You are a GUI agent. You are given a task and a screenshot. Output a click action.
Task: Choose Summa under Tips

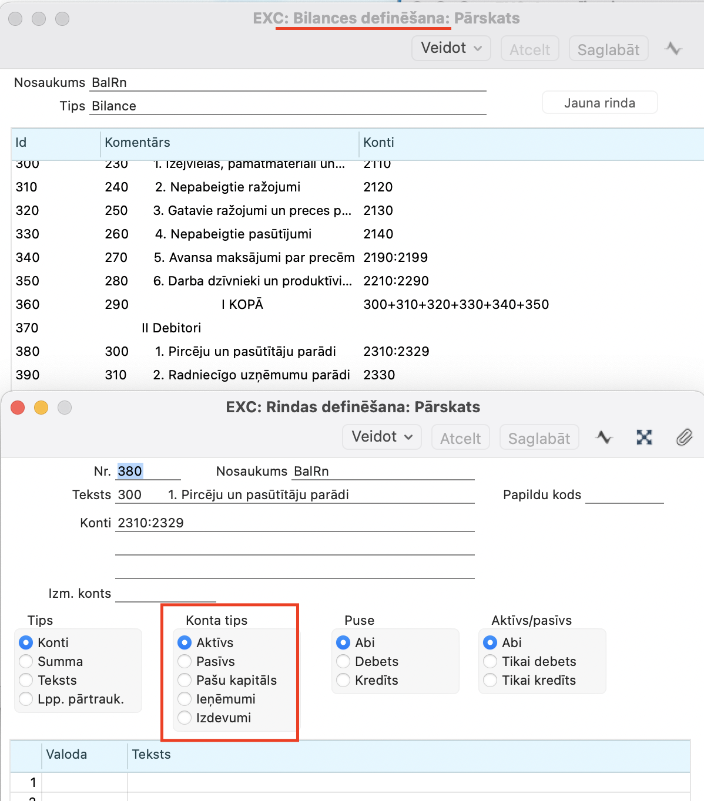[x=26, y=662]
